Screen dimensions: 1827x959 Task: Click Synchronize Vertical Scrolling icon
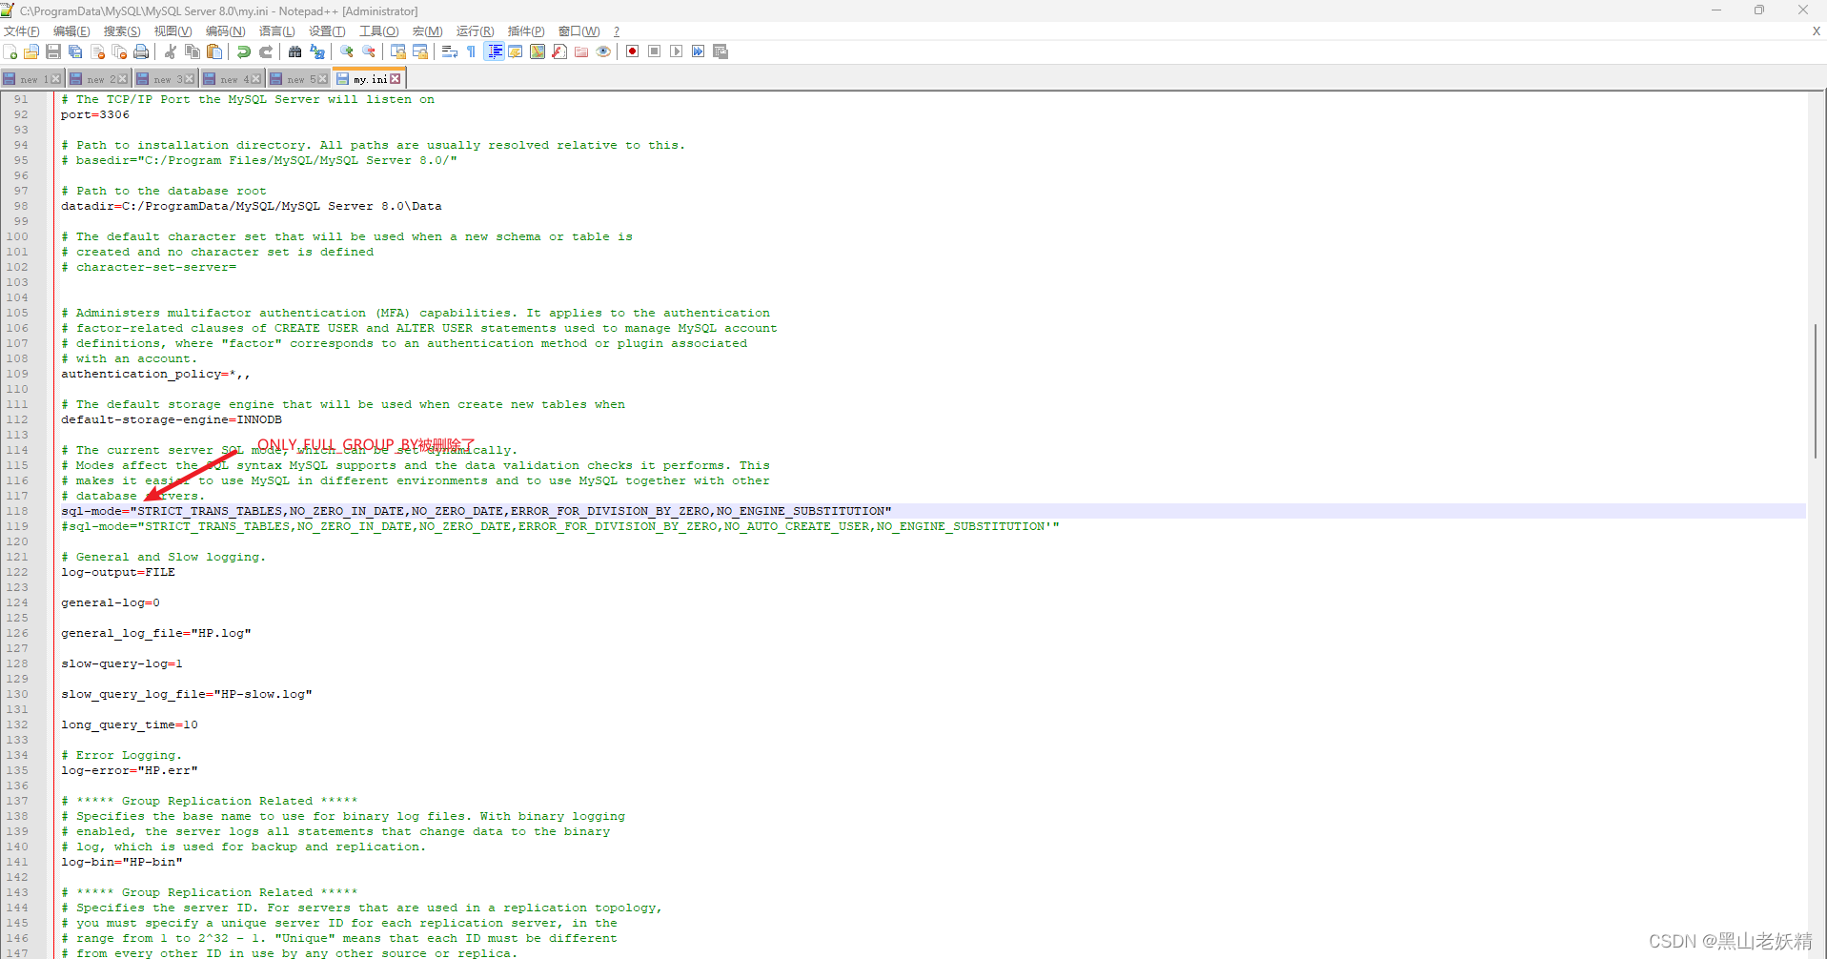(x=398, y=51)
